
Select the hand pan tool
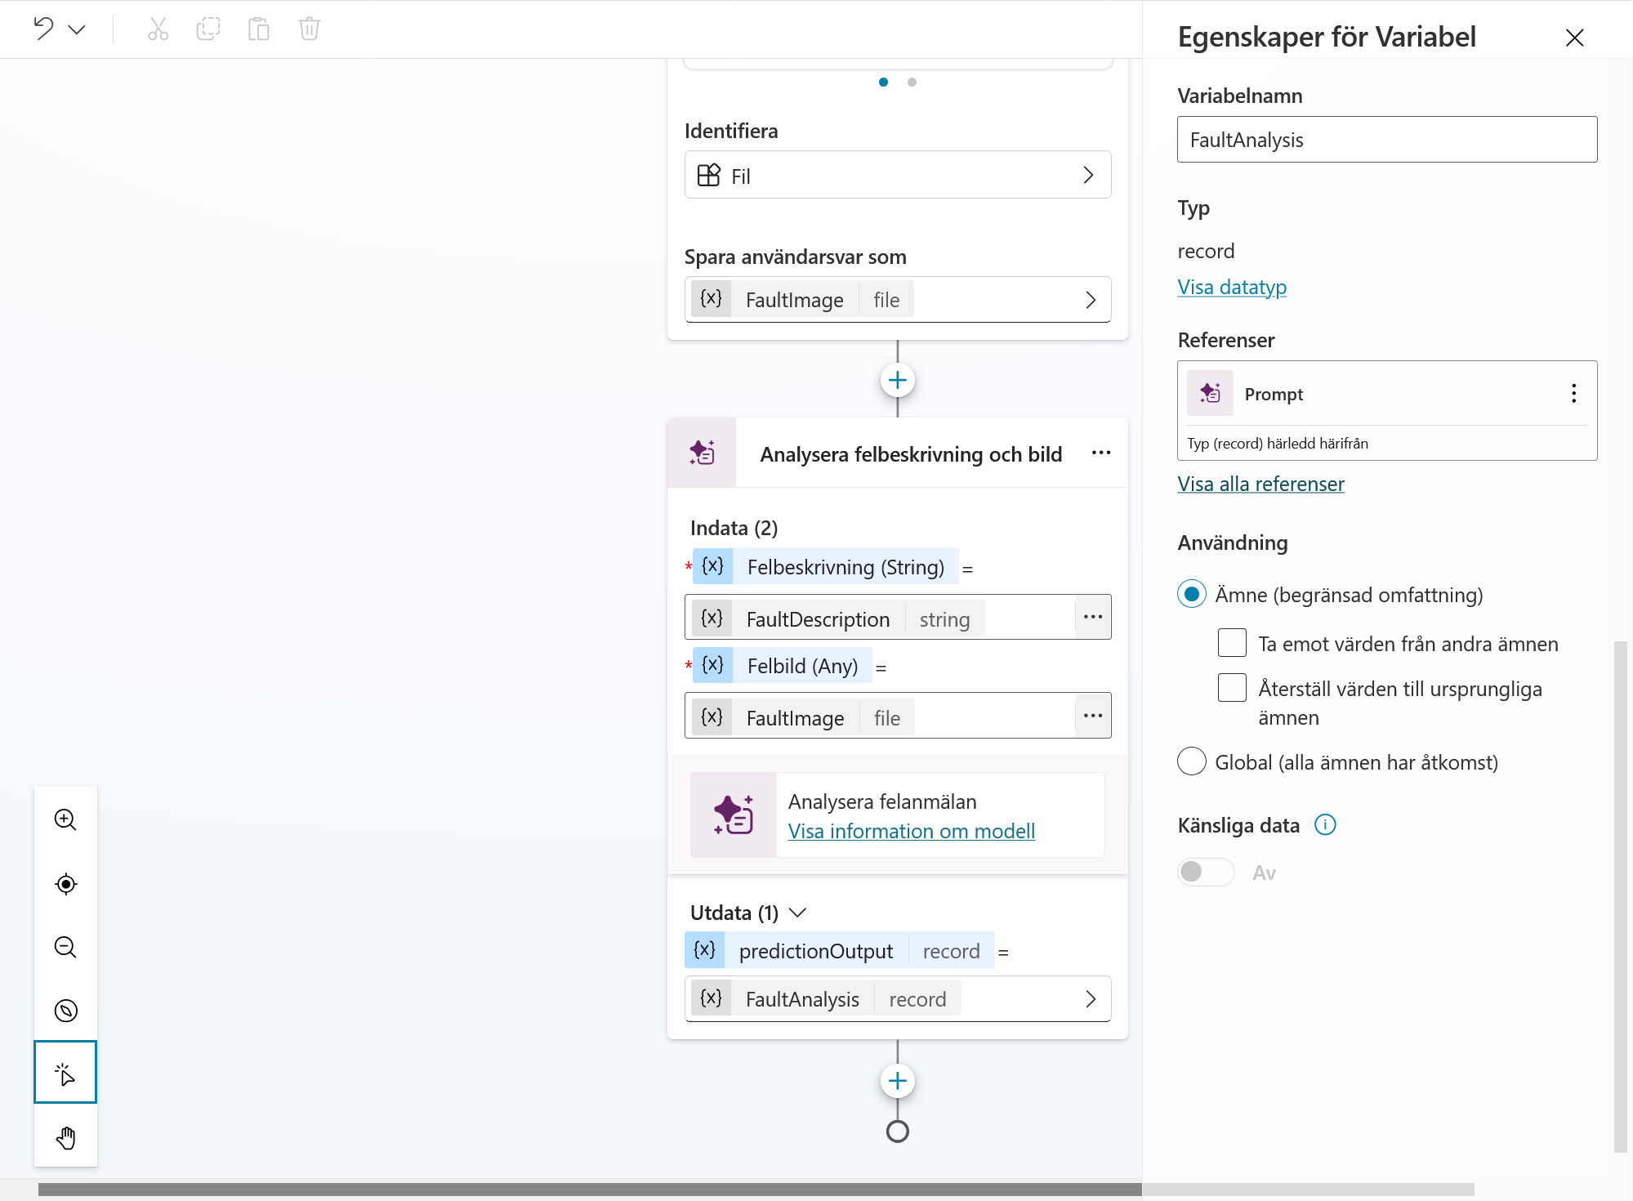coord(65,1137)
